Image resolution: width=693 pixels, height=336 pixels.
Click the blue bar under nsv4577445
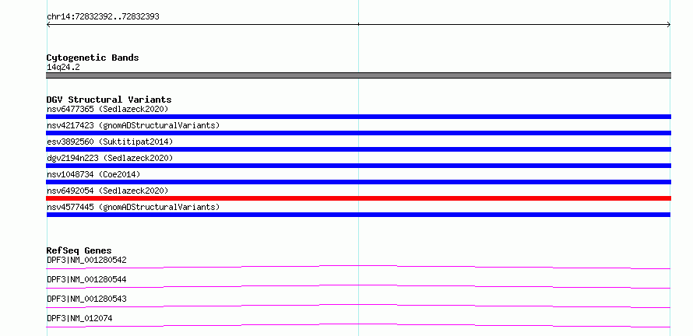coord(358,215)
